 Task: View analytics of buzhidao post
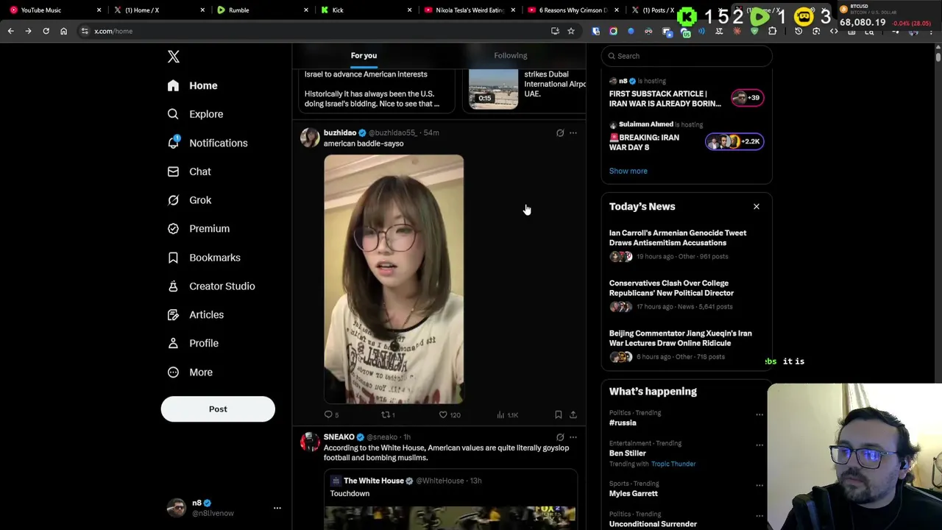508,415
